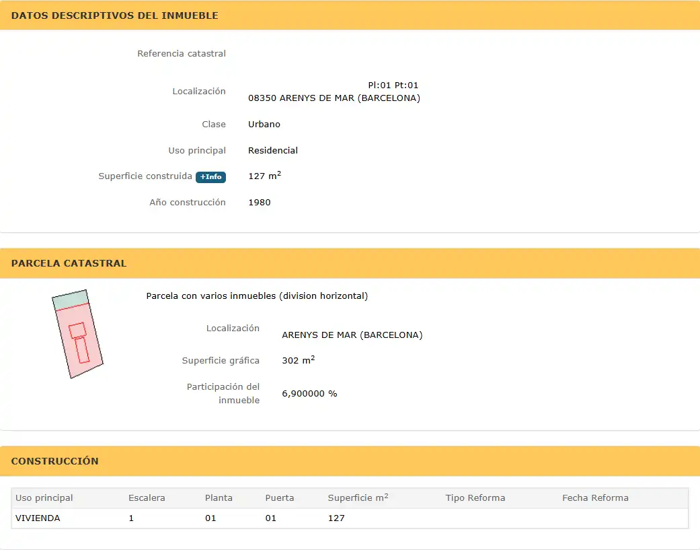The height and width of the screenshot is (550, 700).
Task: Select the "Clase" label
Action: pos(213,125)
